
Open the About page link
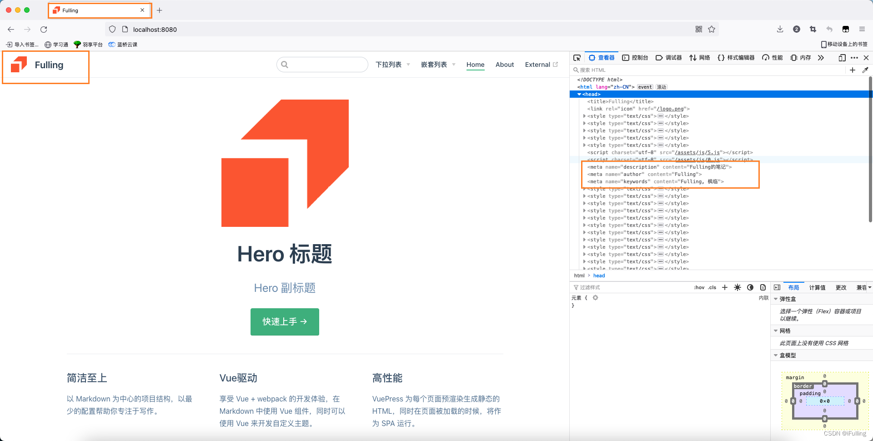point(505,65)
